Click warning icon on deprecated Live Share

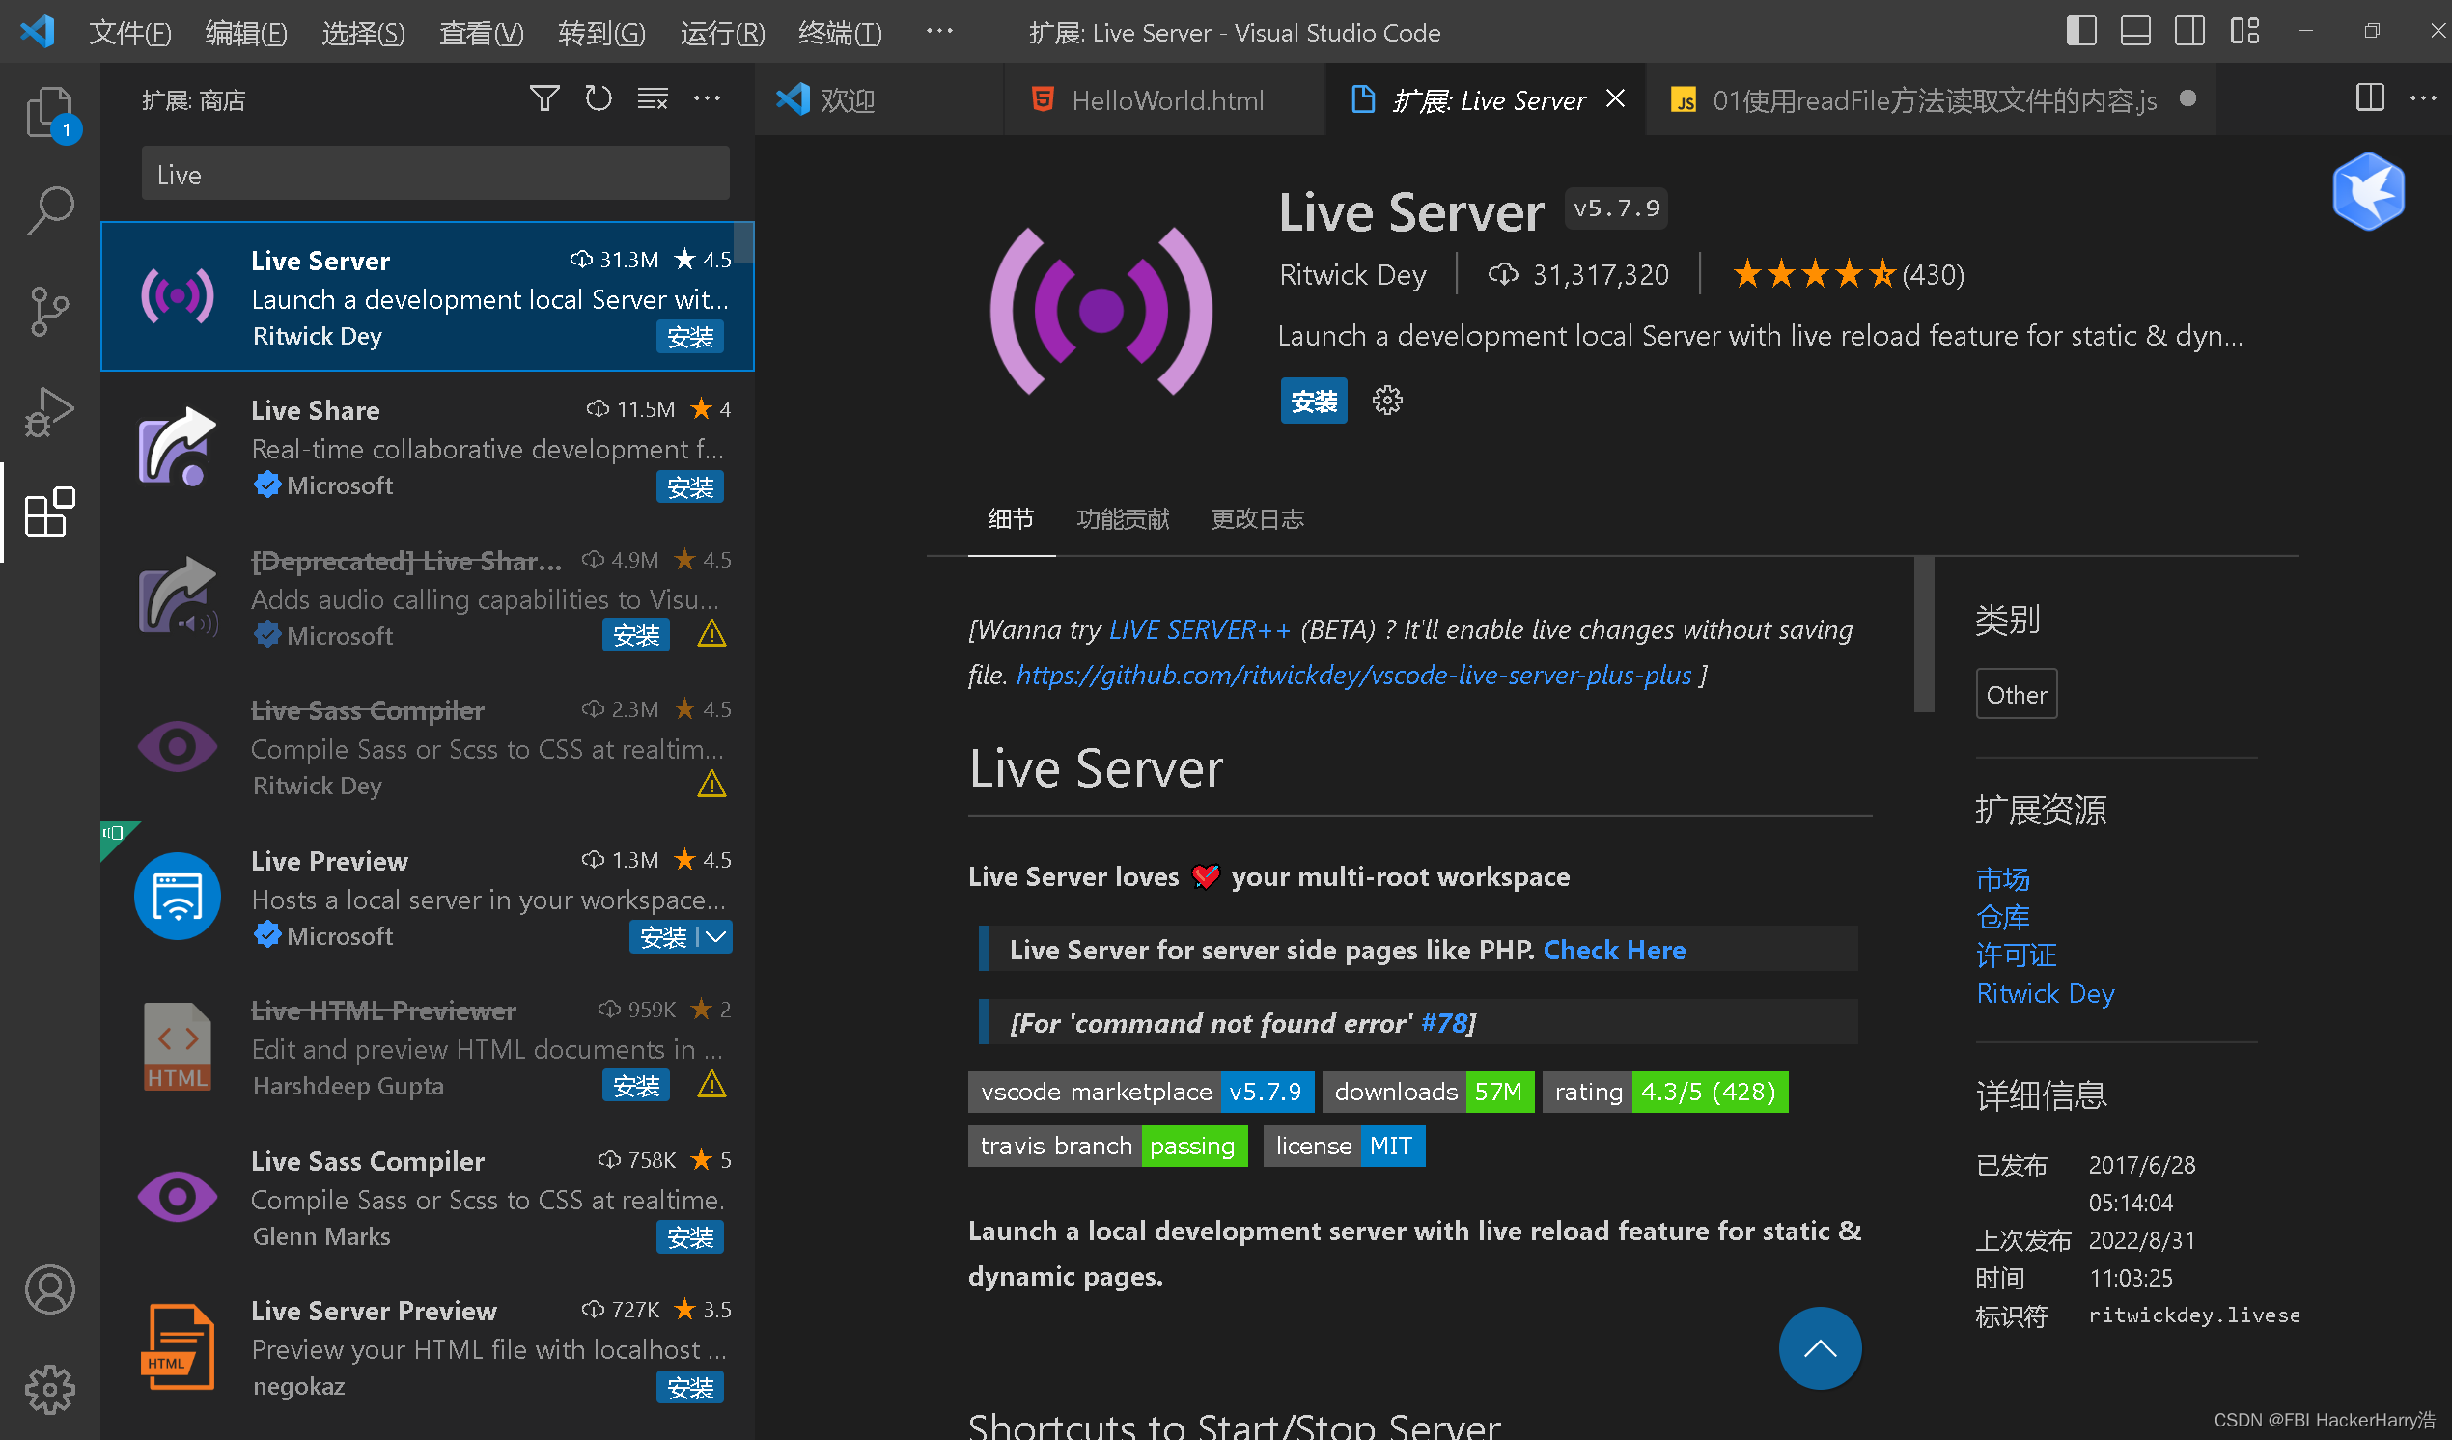[711, 634]
